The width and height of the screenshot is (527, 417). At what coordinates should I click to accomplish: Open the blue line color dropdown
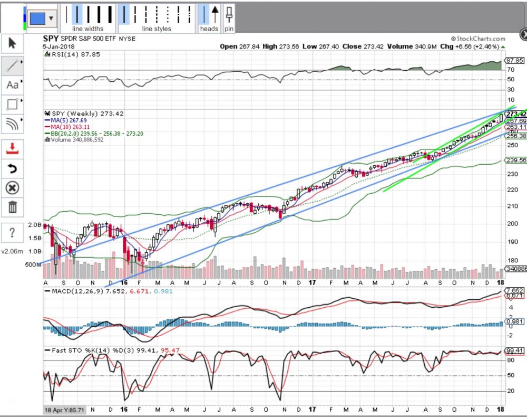[x=51, y=18]
